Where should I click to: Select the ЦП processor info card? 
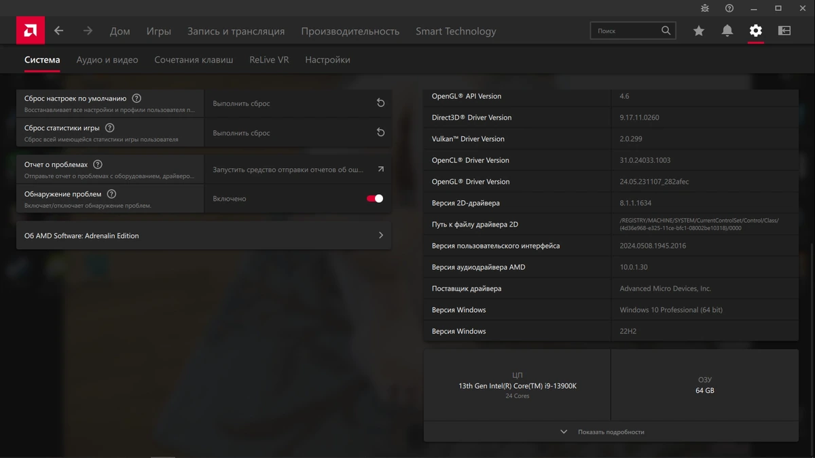[517, 385]
